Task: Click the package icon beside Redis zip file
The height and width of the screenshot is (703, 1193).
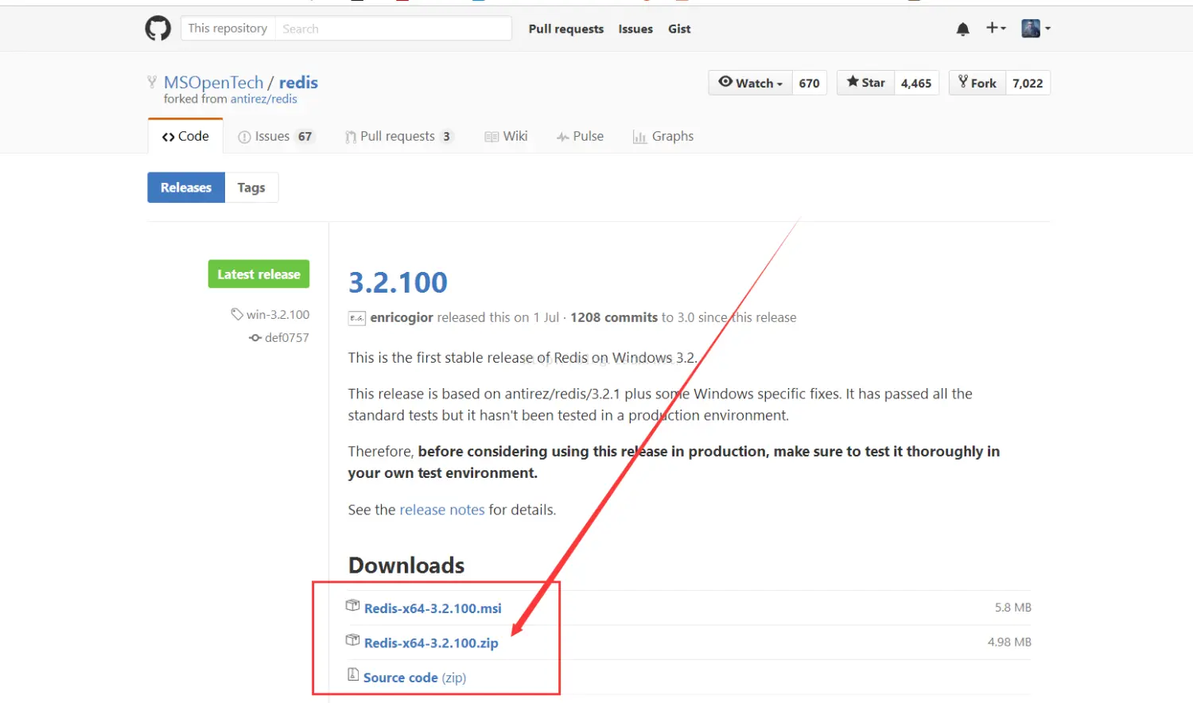Action: coord(352,640)
